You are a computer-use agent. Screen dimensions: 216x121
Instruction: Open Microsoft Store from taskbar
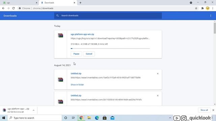pyautogui.click(x=105, y=118)
